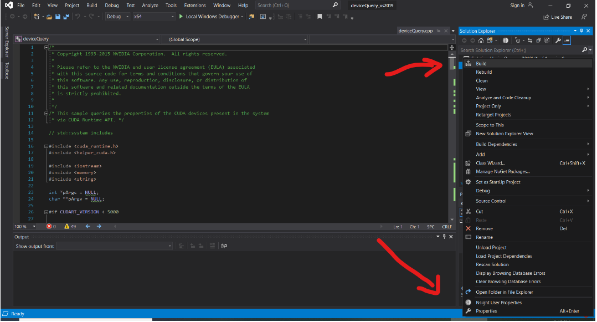
Task: Open the Server Explorer side tab
Action: (7, 42)
